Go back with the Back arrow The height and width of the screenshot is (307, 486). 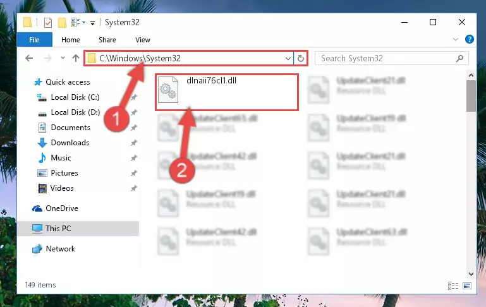pyautogui.click(x=29, y=58)
